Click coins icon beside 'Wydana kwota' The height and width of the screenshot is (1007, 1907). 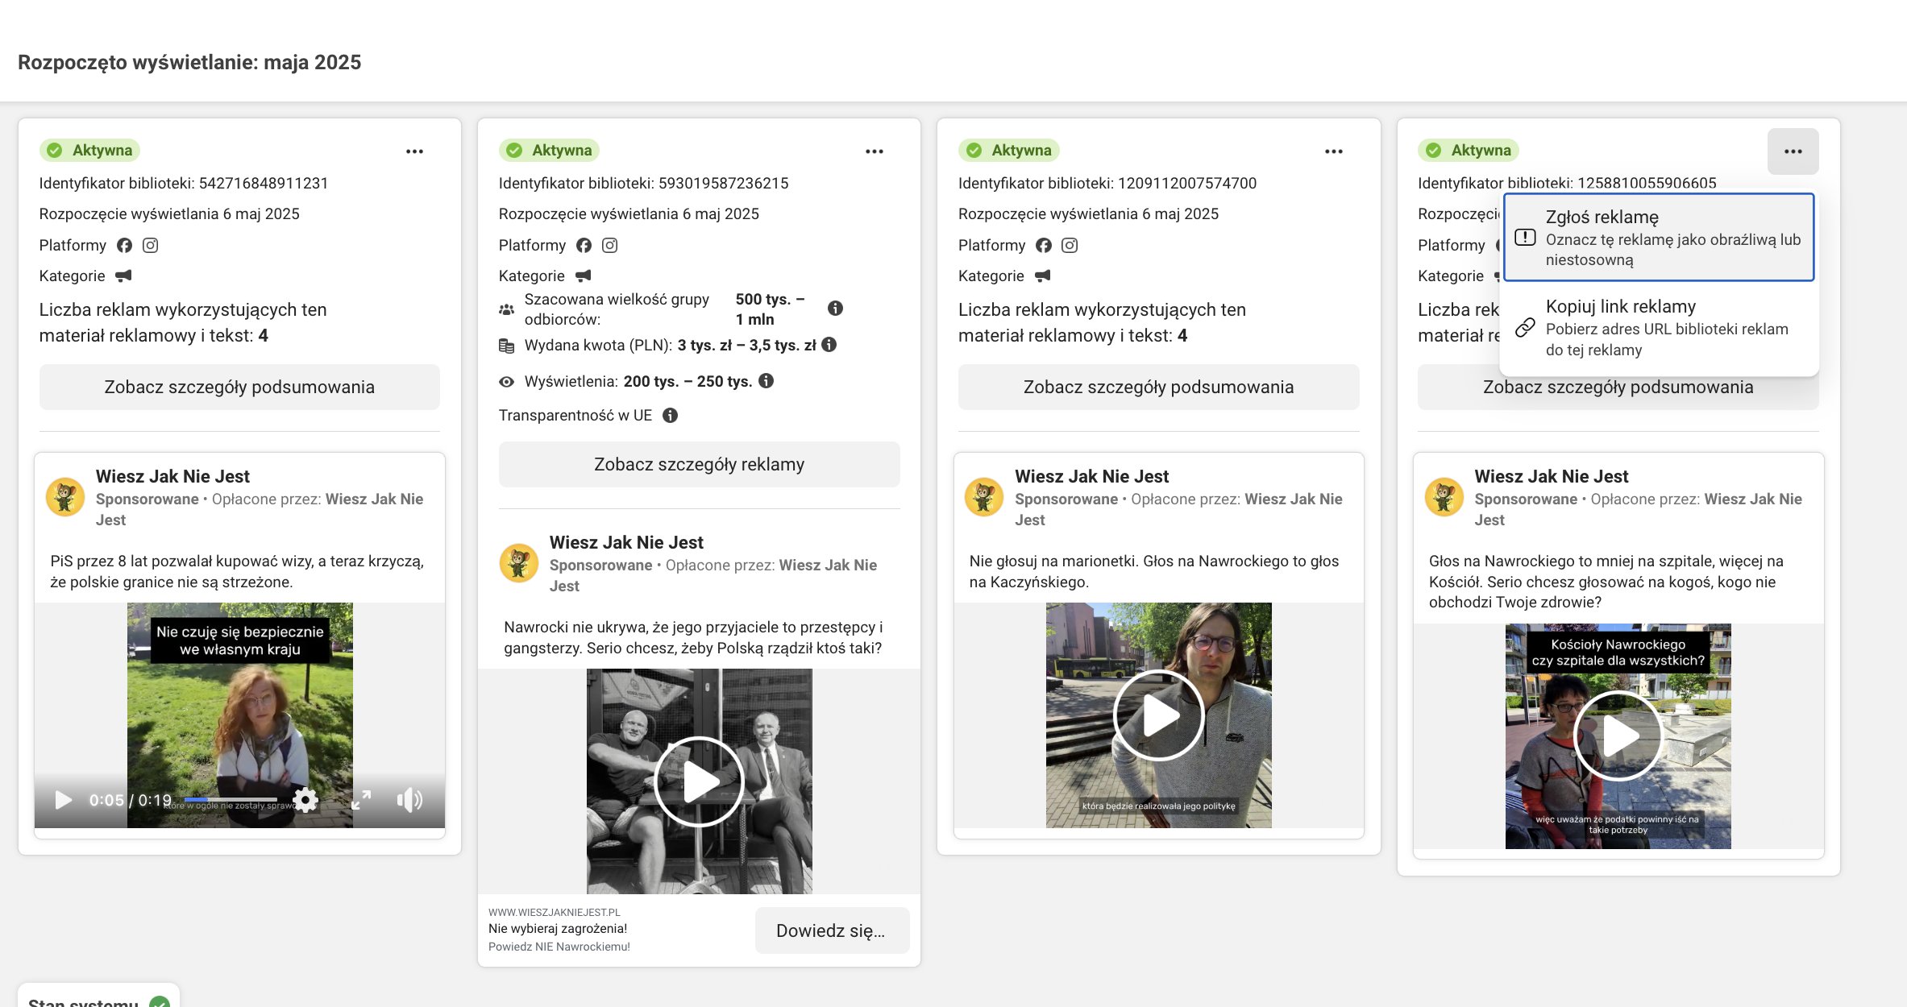506,346
